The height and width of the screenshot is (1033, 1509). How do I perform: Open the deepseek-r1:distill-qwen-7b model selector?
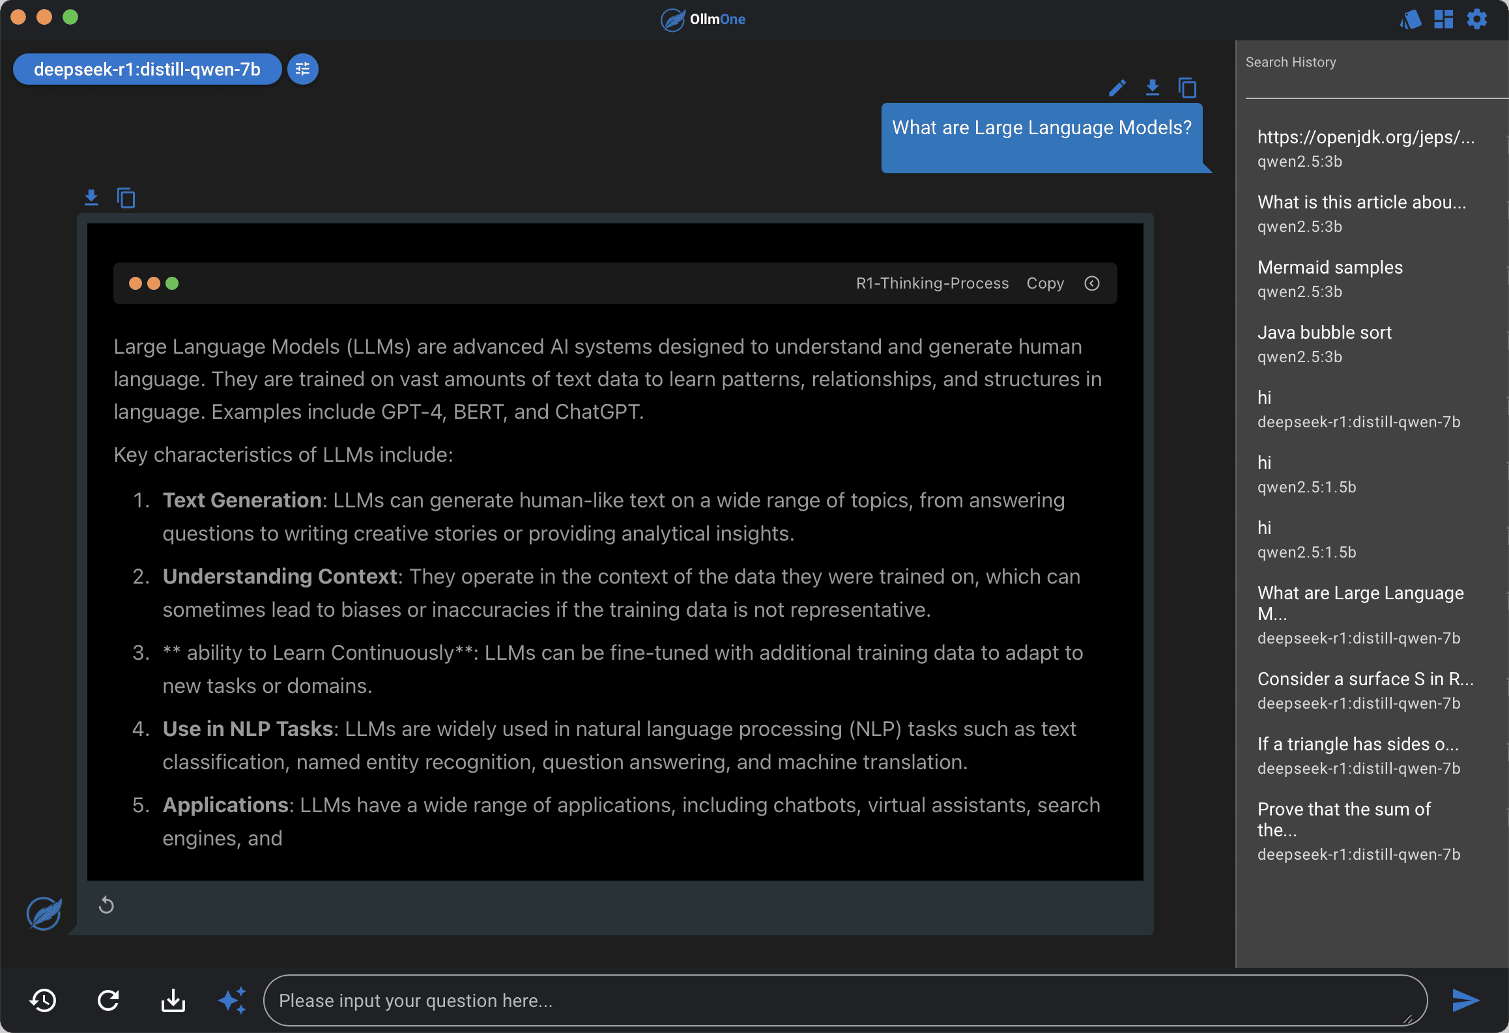[x=147, y=69]
